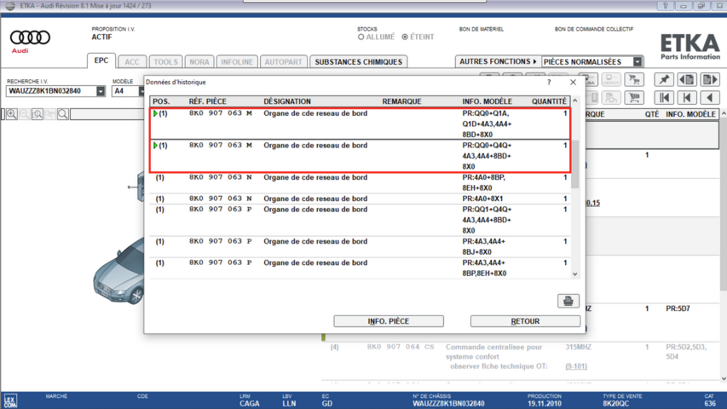Click the INFO. PIÈCE button

[389, 321]
